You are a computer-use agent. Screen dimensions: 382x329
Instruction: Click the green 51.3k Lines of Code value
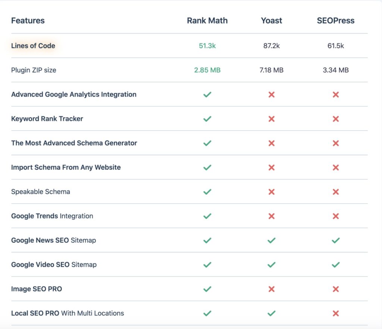pyautogui.click(x=207, y=46)
